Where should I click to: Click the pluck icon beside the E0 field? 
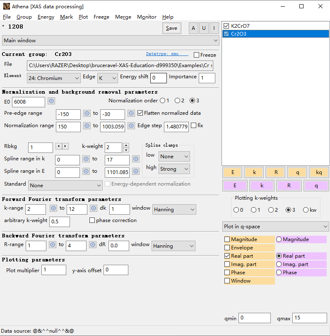pyautogui.click(x=51, y=101)
